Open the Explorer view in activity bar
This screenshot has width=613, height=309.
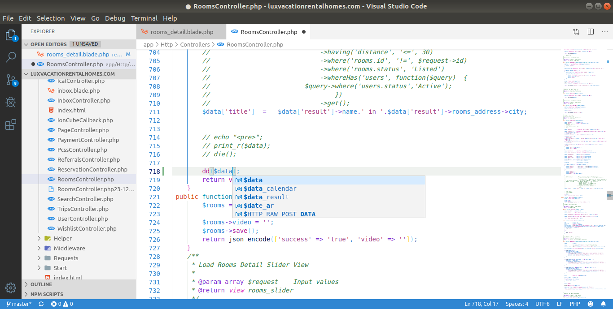tap(11, 35)
